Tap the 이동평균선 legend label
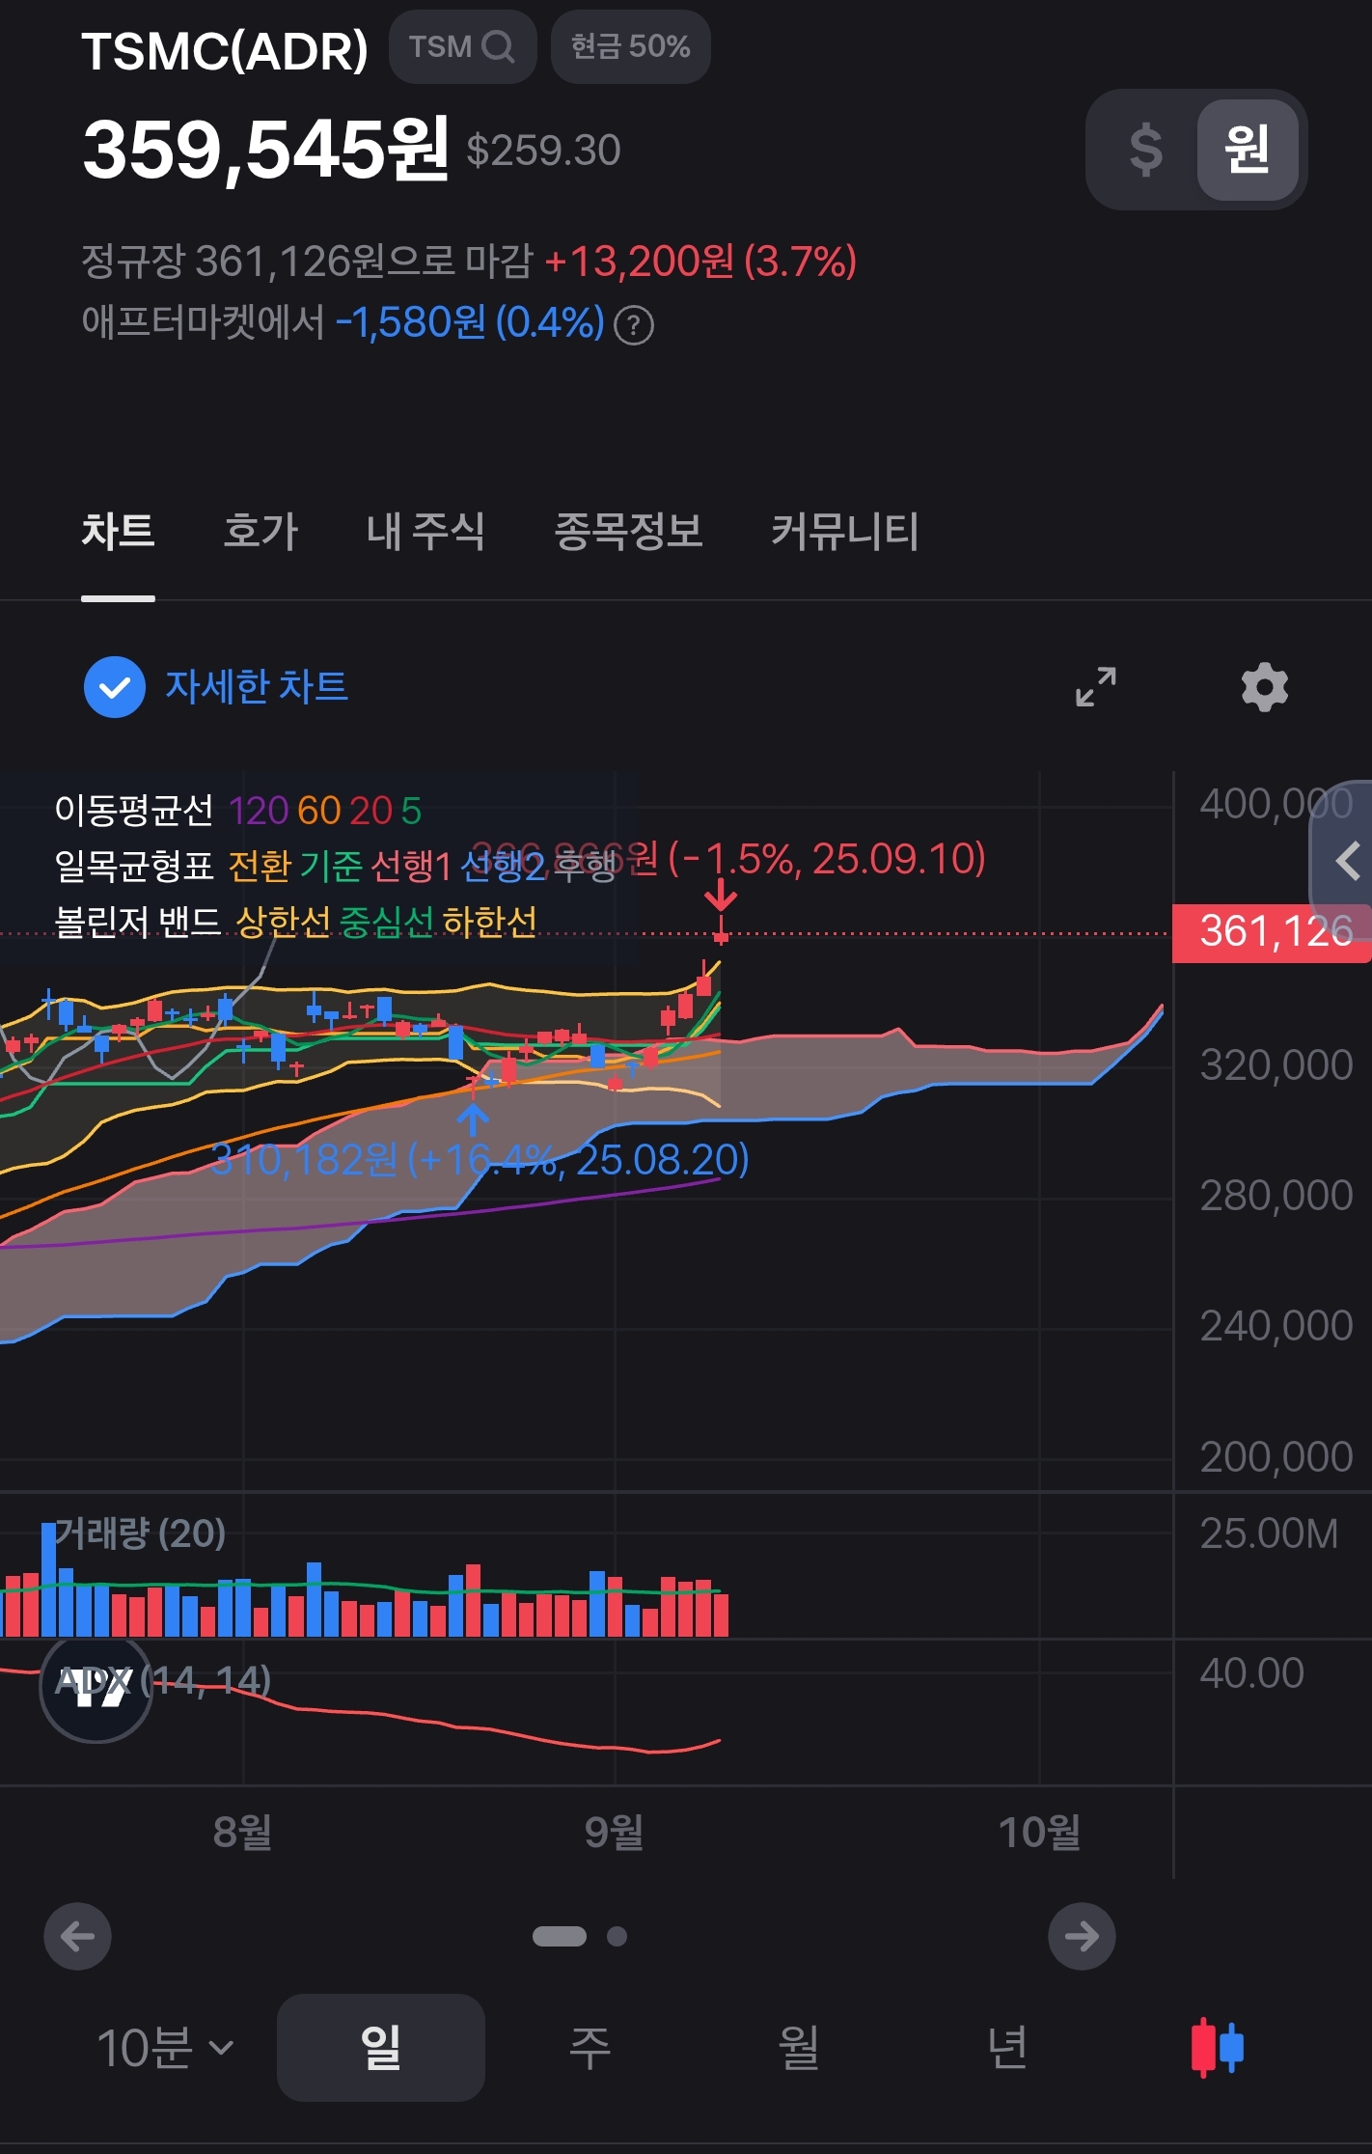The image size is (1372, 2154). click(x=134, y=811)
